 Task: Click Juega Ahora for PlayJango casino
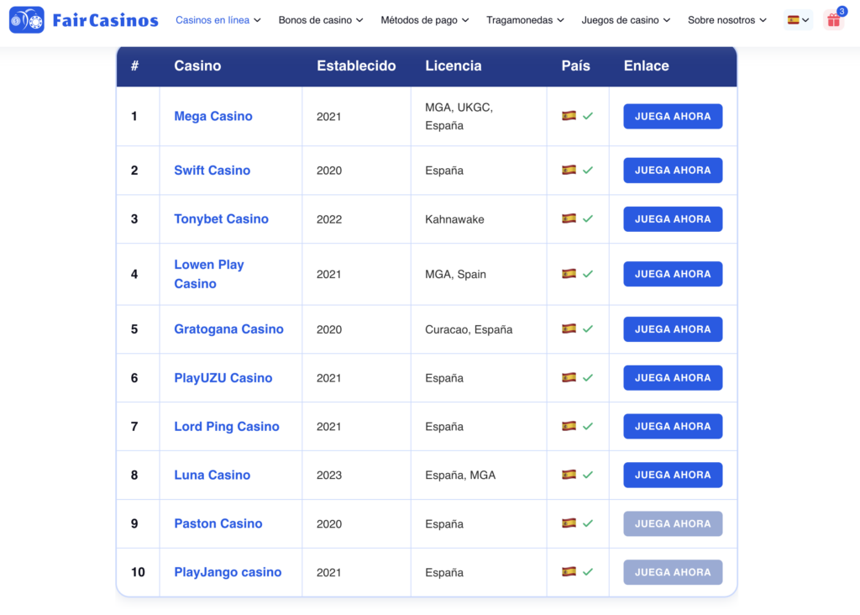click(673, 572)
